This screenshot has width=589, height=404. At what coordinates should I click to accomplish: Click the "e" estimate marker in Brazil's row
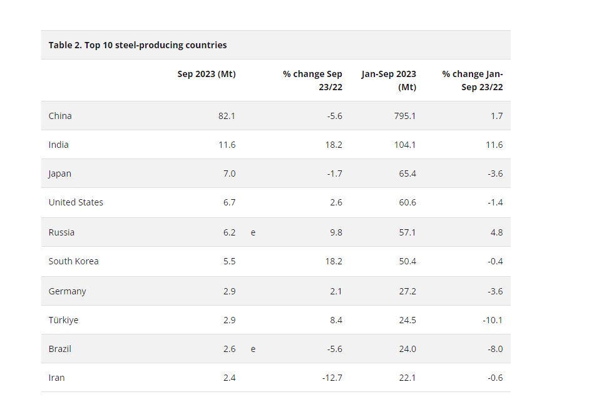[253, 349]
